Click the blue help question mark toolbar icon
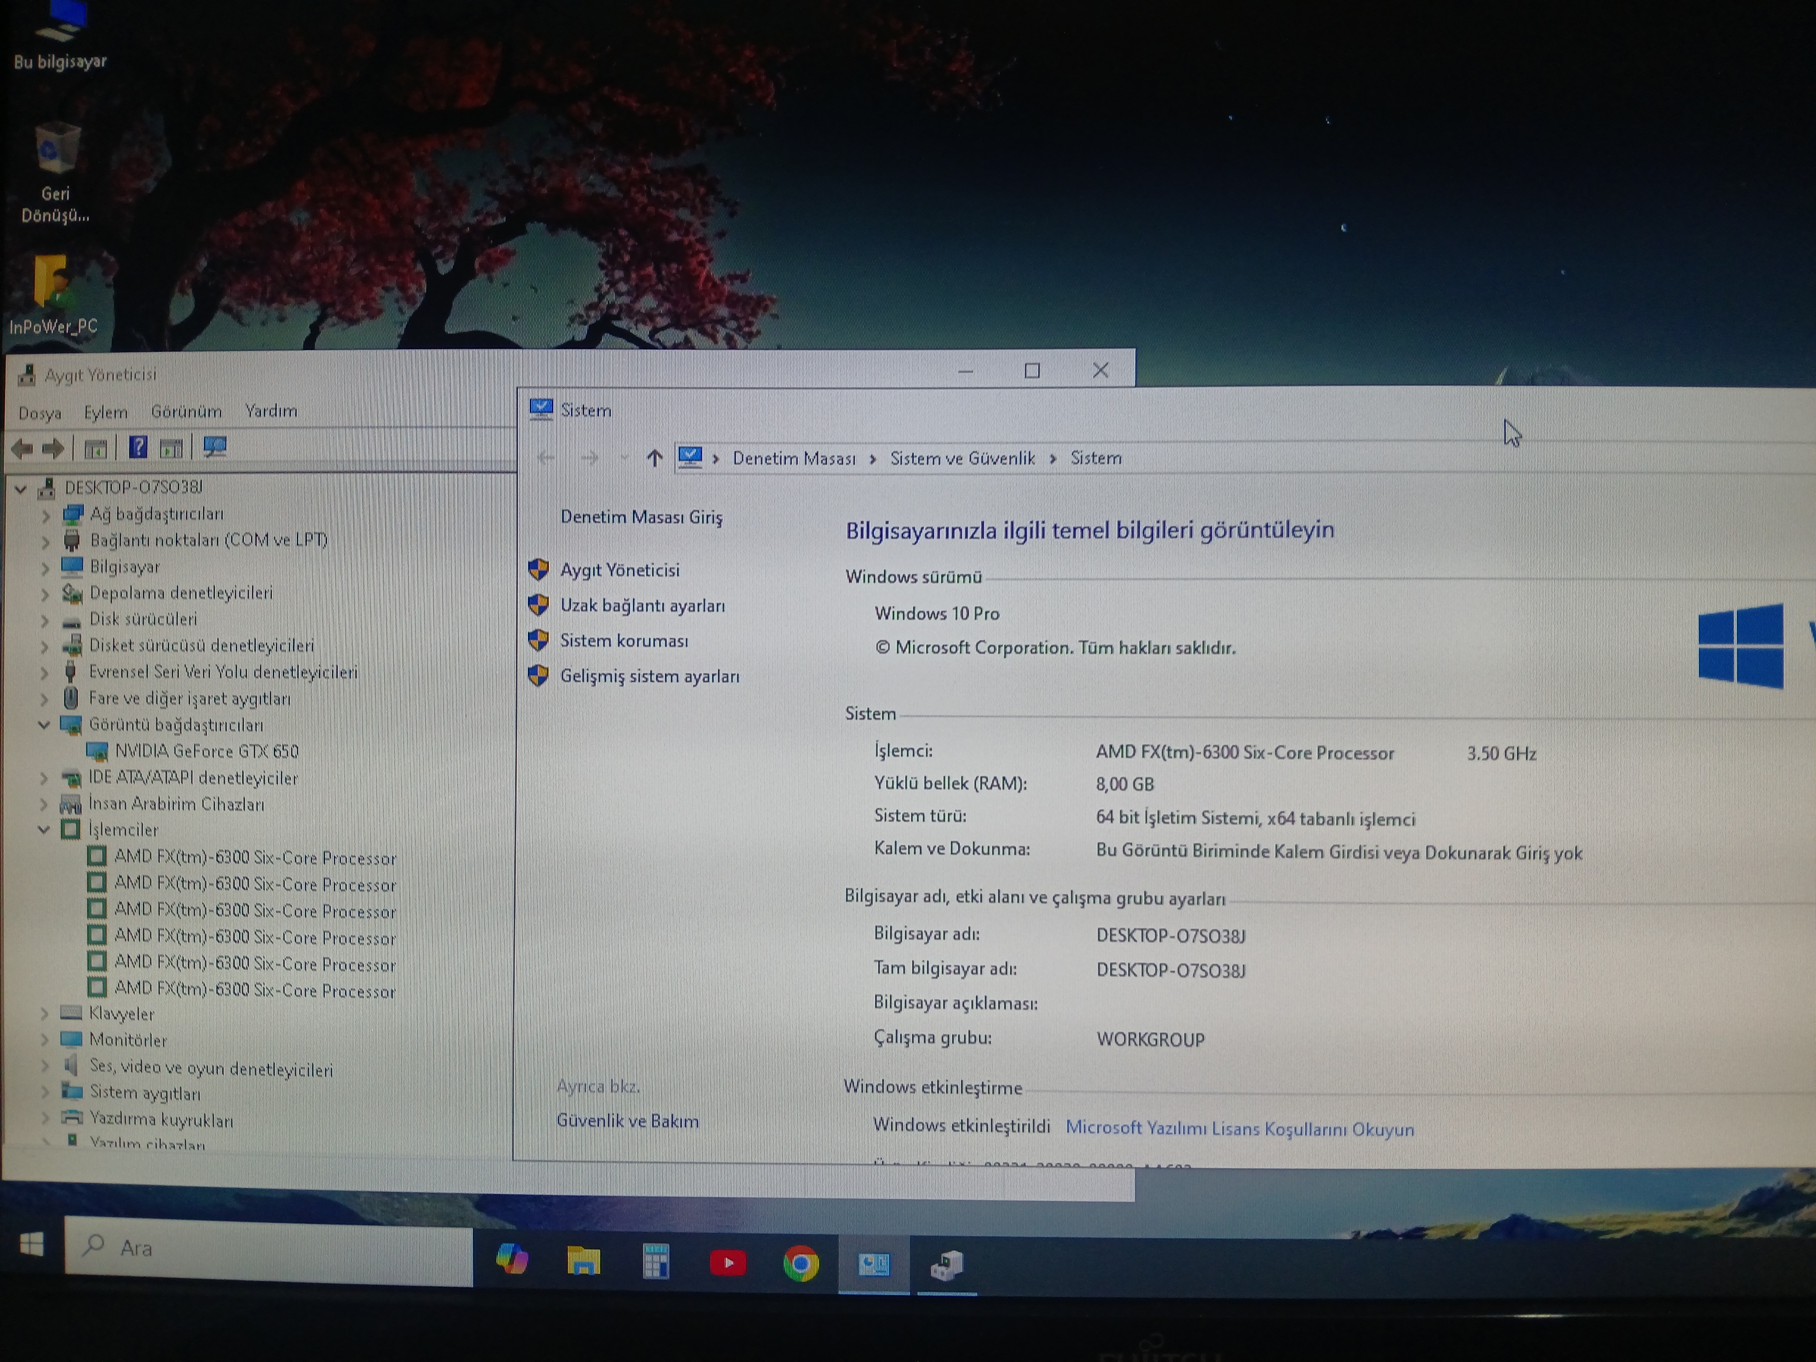Screen dimensions: 1816x1362 click(138, 447)
